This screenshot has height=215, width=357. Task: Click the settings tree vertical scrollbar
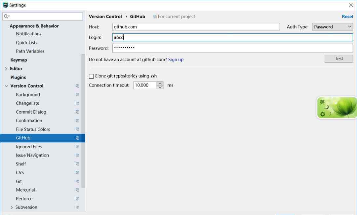pyautogui.click(x=83, y=121)
